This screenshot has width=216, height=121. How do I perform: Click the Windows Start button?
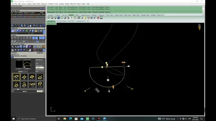13,119
